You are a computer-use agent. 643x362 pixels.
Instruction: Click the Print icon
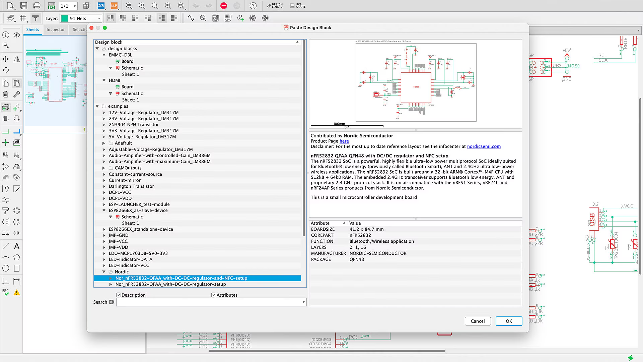pyautogui.click(x=37, y=6)
